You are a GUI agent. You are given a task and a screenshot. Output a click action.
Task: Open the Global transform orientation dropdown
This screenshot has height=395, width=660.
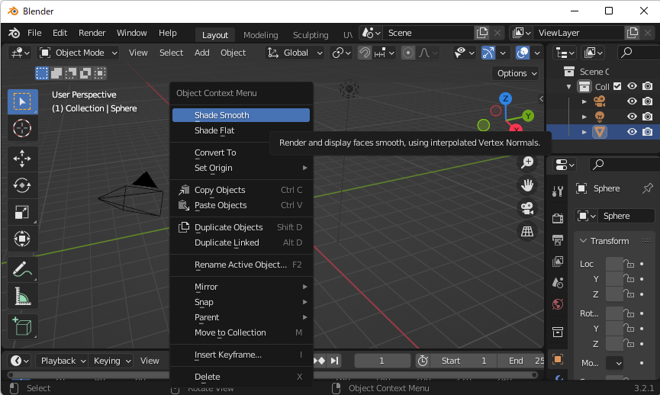pyautogui.click(x=295, y=53)
